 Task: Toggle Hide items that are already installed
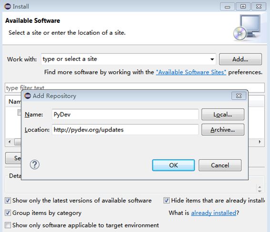[x=166, y=201]
